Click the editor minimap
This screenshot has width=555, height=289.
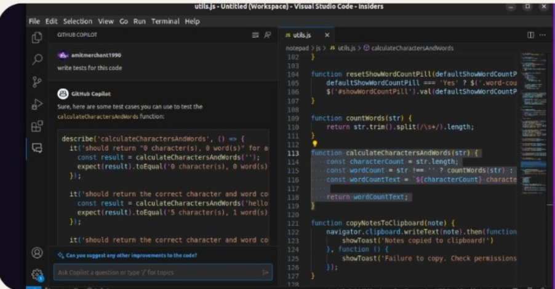(533, 123)
